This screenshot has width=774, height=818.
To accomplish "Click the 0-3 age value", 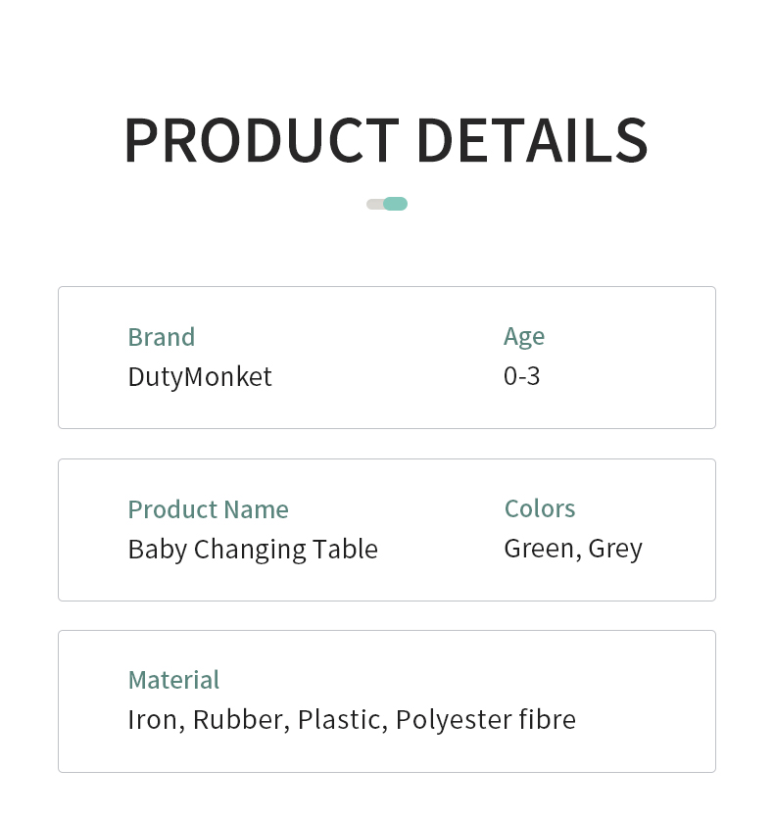I will (x=521, y=376).
